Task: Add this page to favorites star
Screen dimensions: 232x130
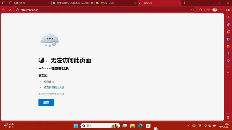Action: 193,10
